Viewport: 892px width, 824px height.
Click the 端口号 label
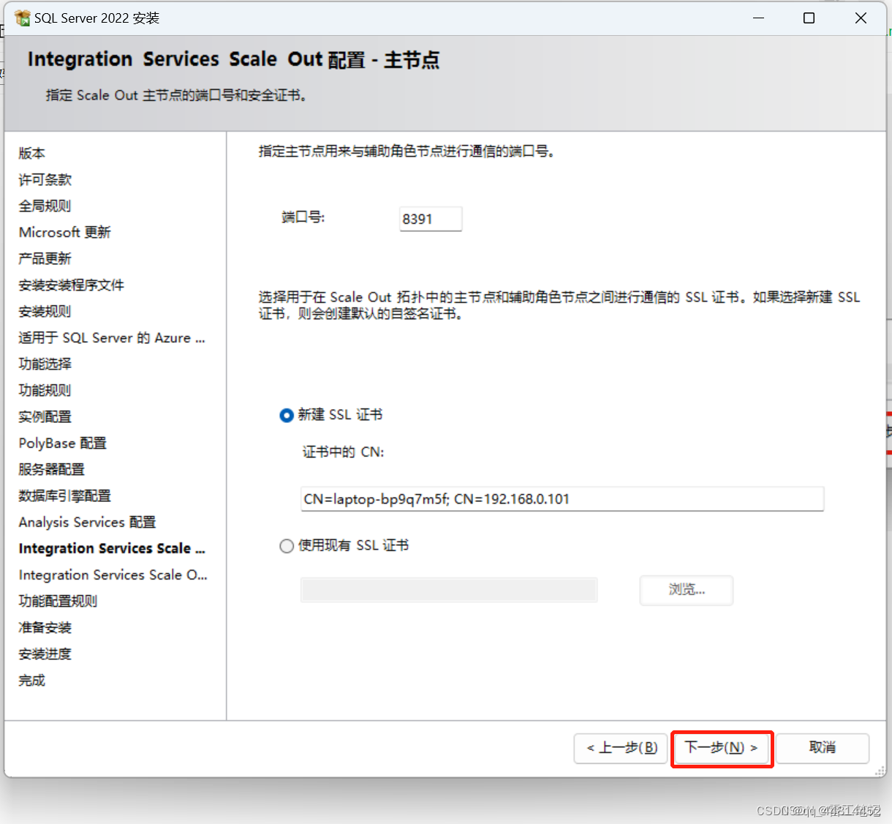(303, 217)
